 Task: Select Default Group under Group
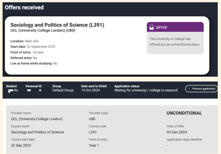coord(63,90)
